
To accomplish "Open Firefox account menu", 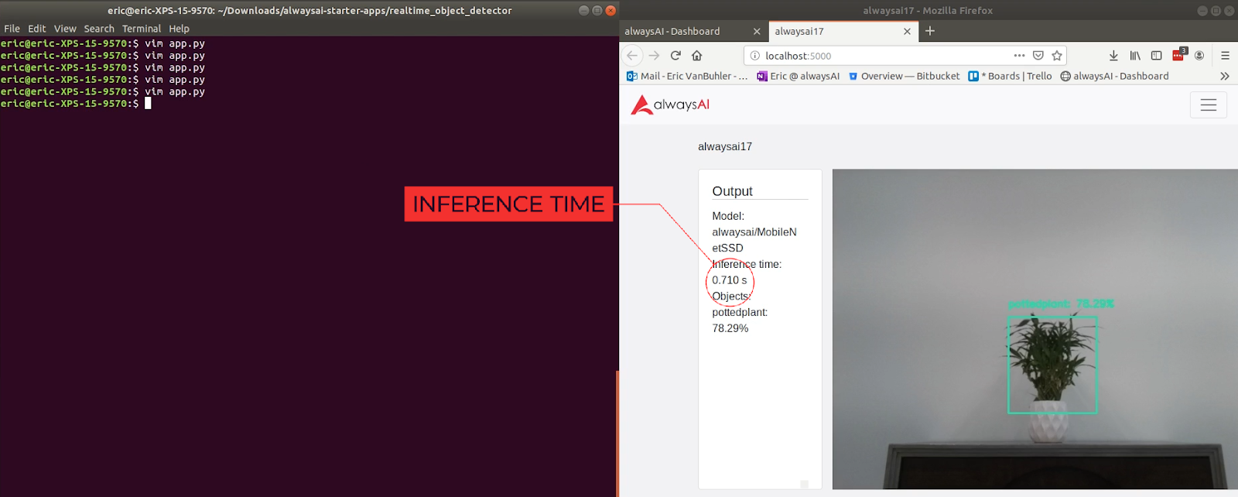I will 1199,56.
